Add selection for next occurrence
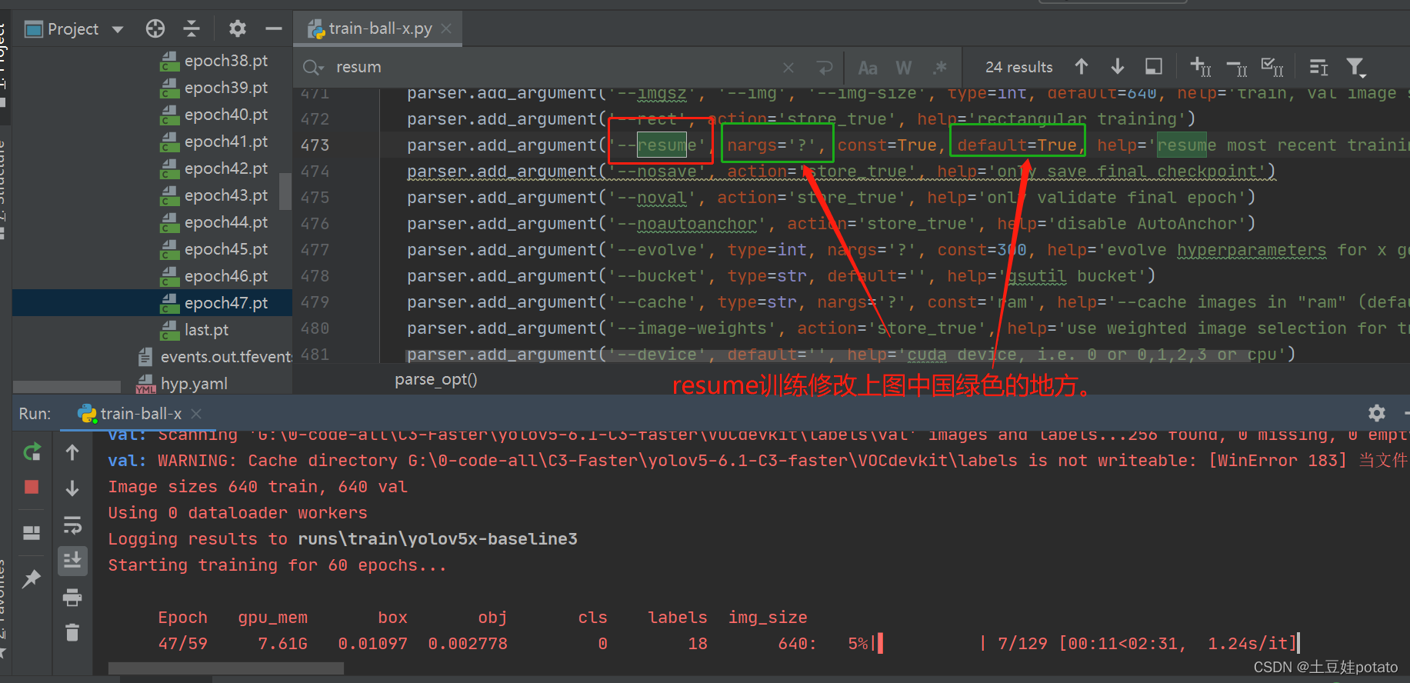Viewport: 1410px width, 683px height. (x=1201, y=67)
